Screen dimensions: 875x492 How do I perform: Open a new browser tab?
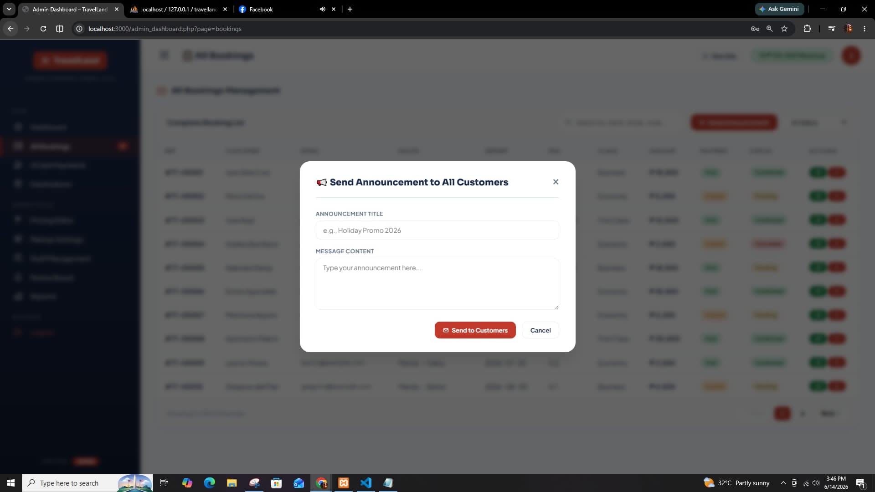350,9
